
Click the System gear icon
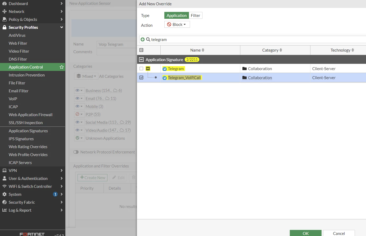[x=4, y=194]
